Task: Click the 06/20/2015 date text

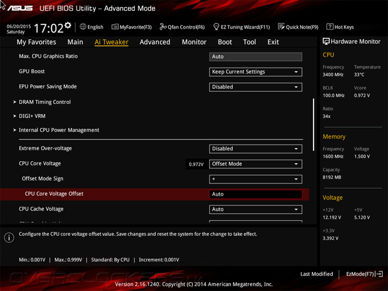Action: [x=19, y=26]
